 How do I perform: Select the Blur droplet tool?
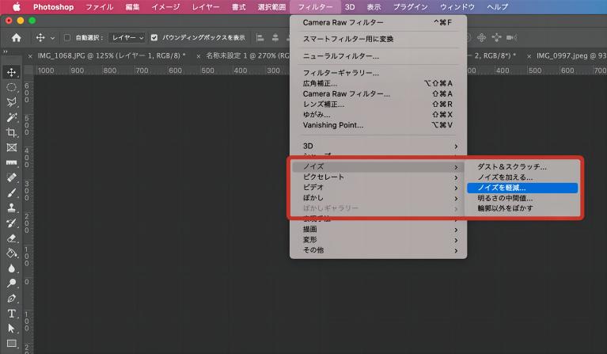pos(12,268)
